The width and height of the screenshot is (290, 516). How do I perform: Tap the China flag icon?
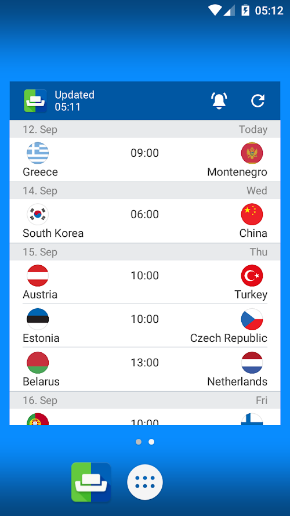pyautogui.click(x=252, y=214)
